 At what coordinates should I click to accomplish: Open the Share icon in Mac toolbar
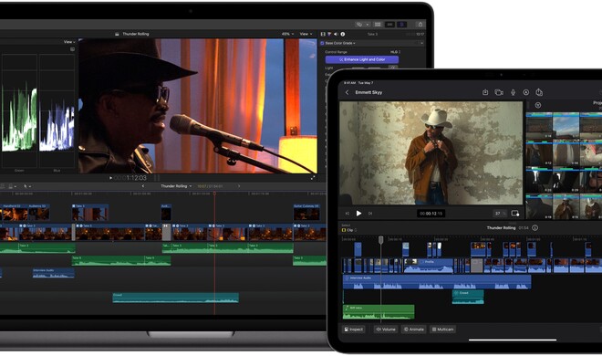(420, 25)
